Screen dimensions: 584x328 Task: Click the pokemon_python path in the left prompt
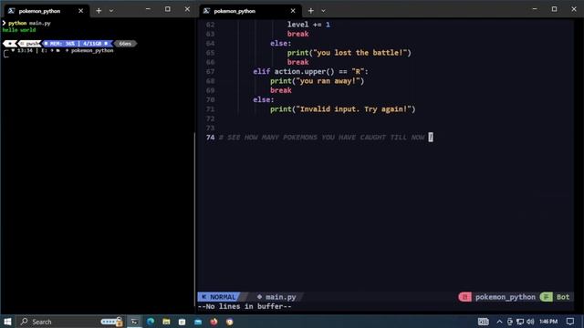pyautogui.click(x=92, y=51)
